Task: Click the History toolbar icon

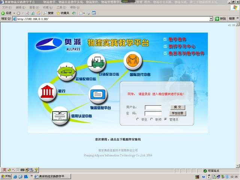Action: pyautogui.click(x=74, y=13)
